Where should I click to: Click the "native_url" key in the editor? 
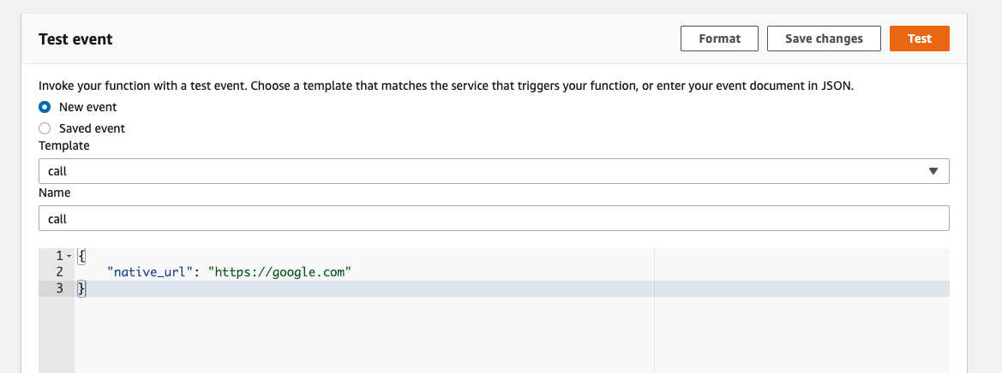coord(151,272)
